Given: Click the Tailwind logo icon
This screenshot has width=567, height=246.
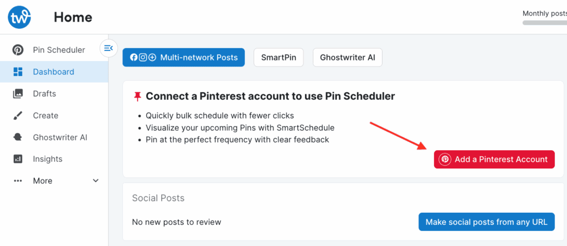Looking at the screenshot, I should tap(19, 18).
